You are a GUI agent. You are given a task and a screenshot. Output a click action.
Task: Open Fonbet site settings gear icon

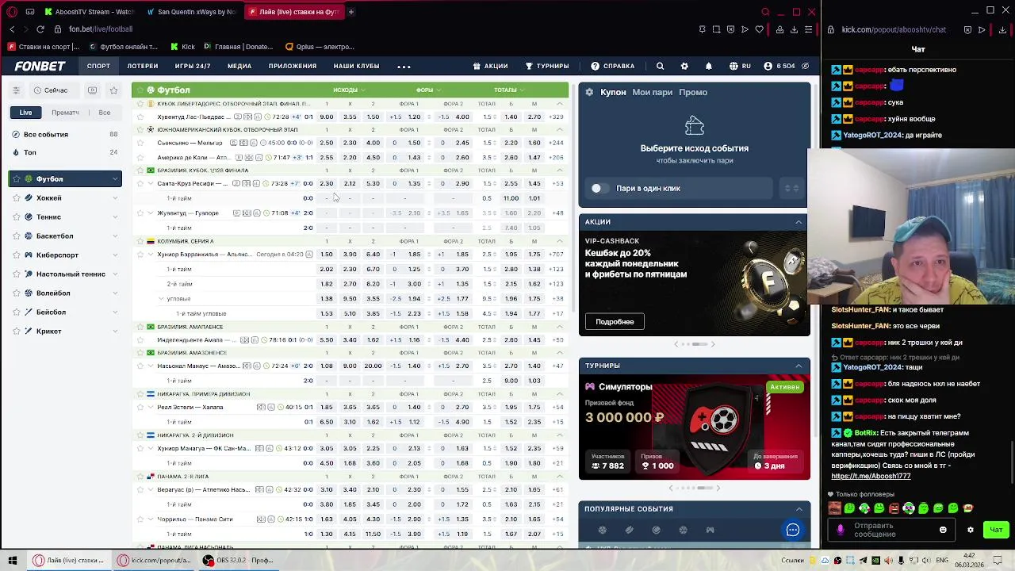click(684, 66)
